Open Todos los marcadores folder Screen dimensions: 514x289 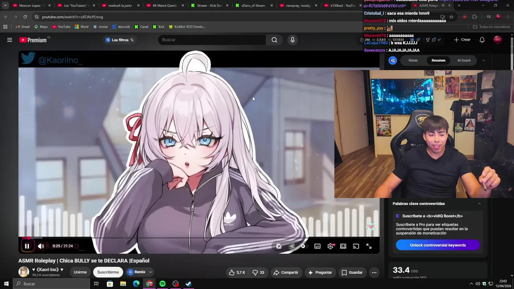coord(492,27)
